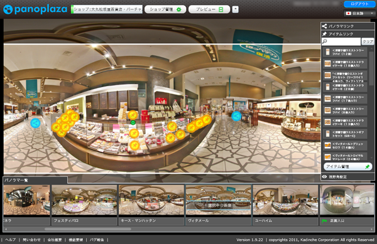
Task: Click the フェスティバロ label
Action: pyautogui.click(x=66, y=221)
